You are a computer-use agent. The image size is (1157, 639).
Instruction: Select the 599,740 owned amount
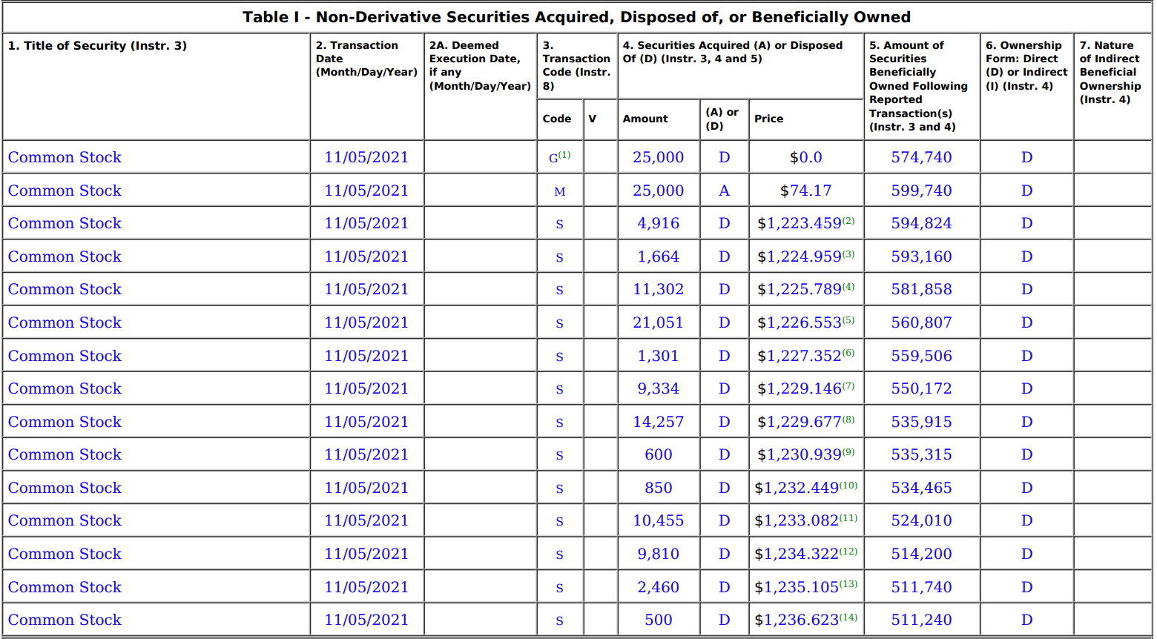(921, 191)
